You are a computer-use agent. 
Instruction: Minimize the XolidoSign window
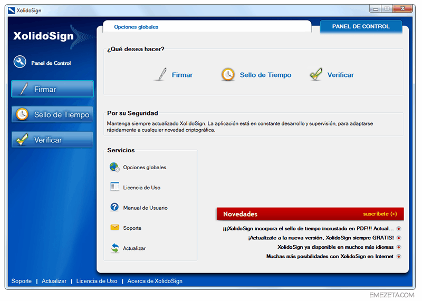376,9
